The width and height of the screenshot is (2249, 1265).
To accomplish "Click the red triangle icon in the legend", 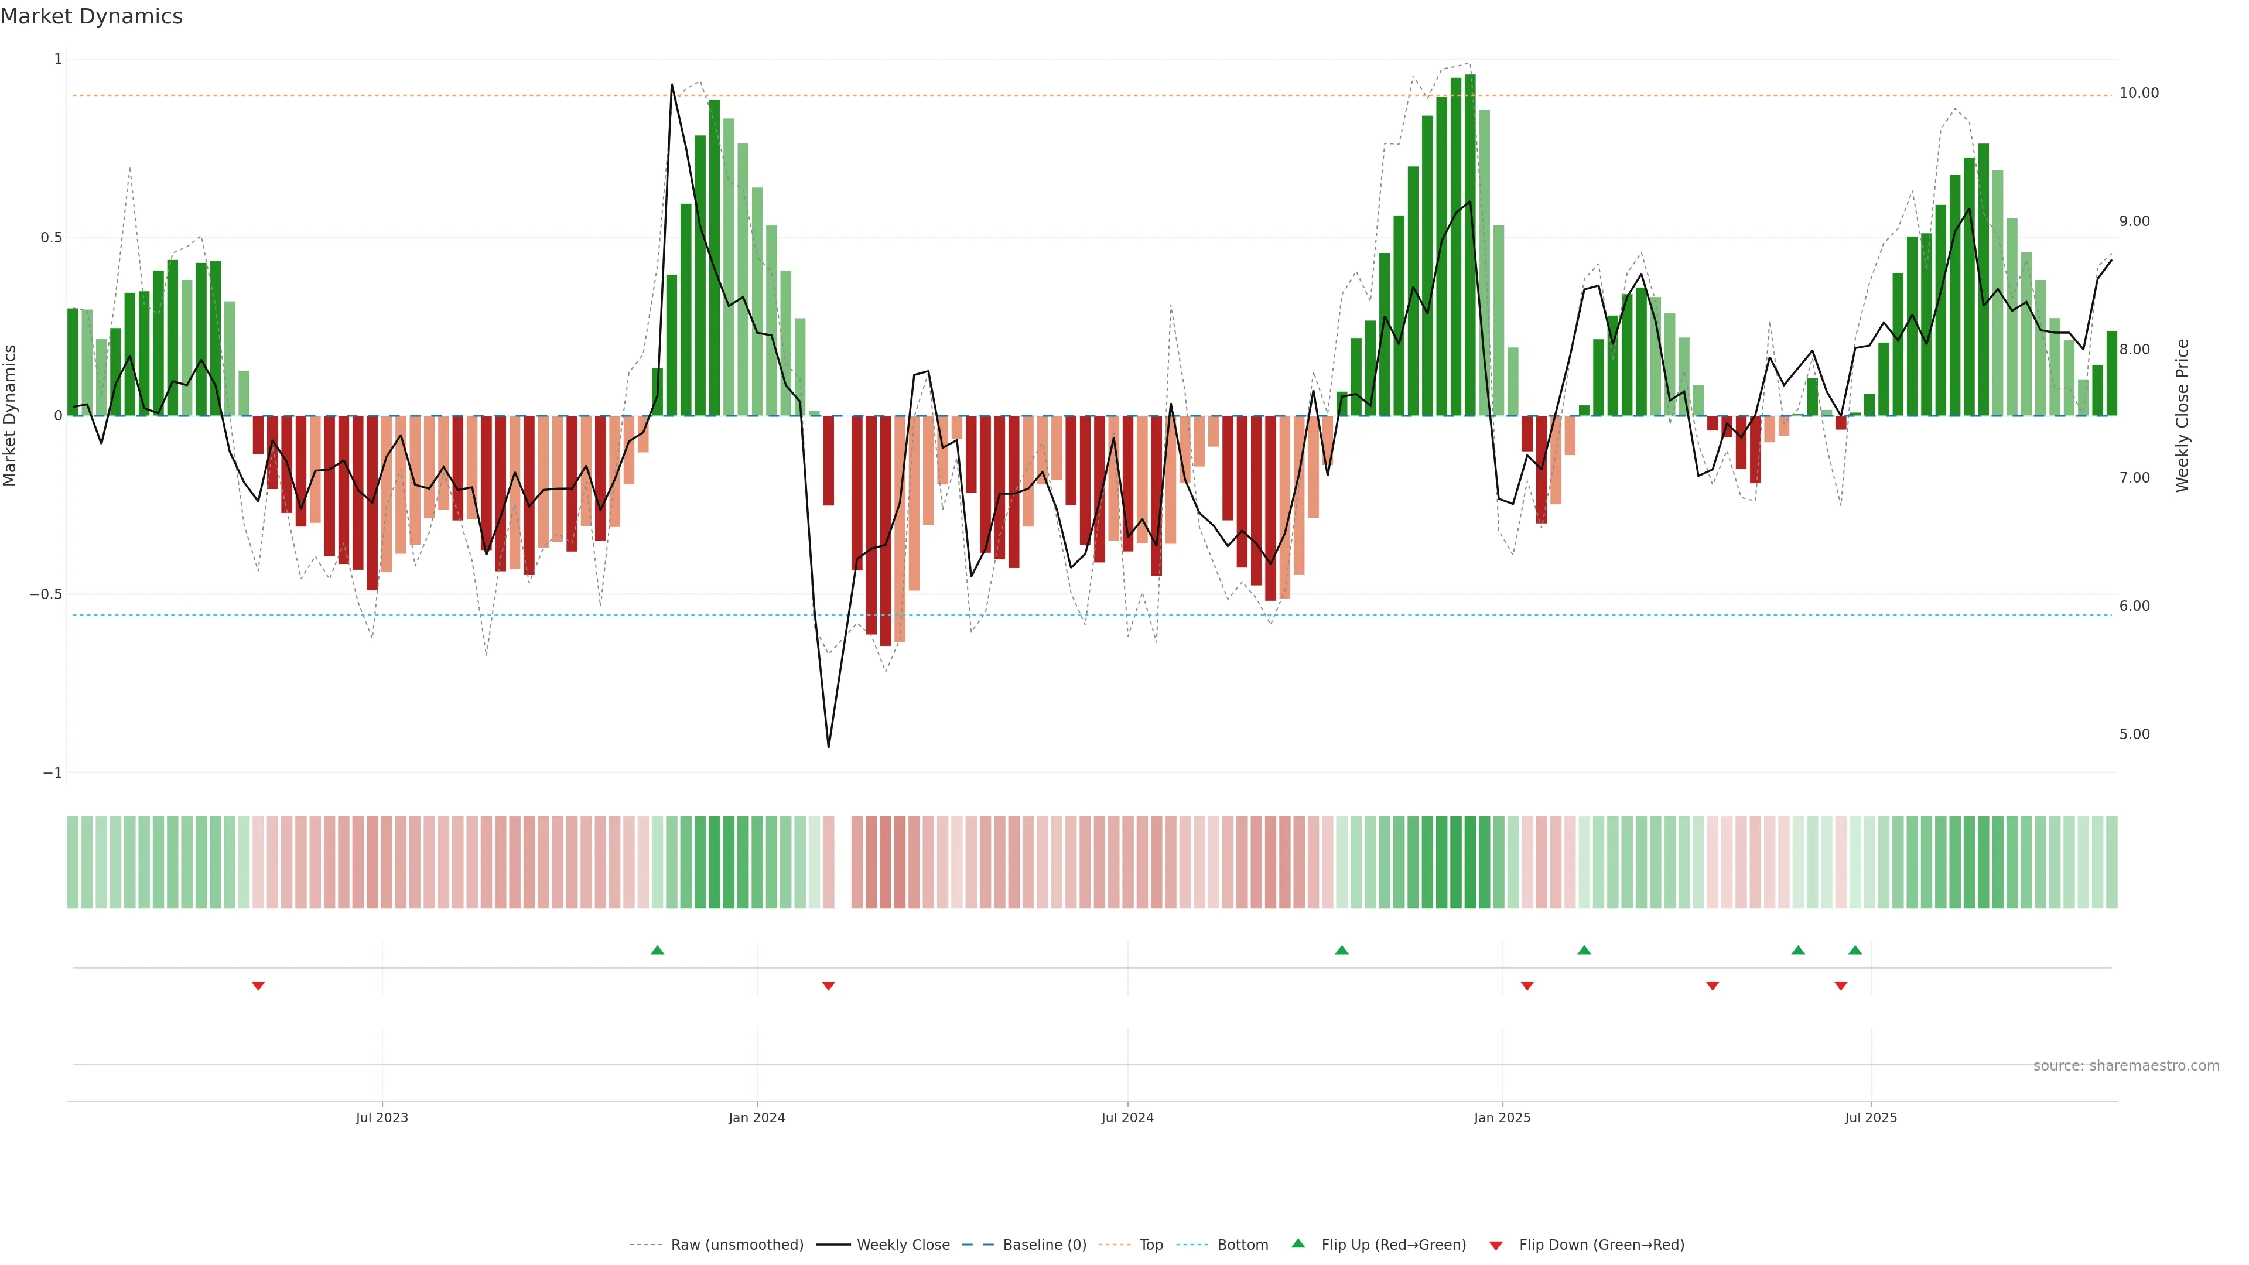I will coord(1496,1246).
